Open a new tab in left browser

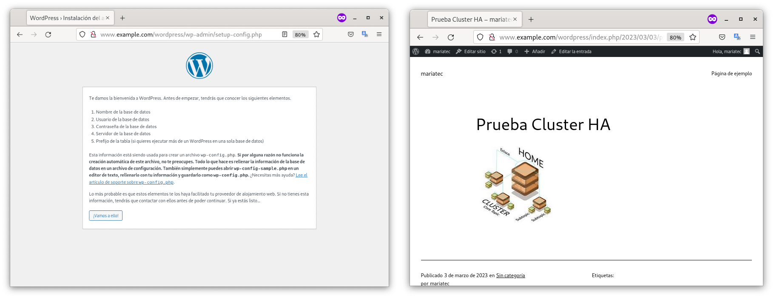122,18
